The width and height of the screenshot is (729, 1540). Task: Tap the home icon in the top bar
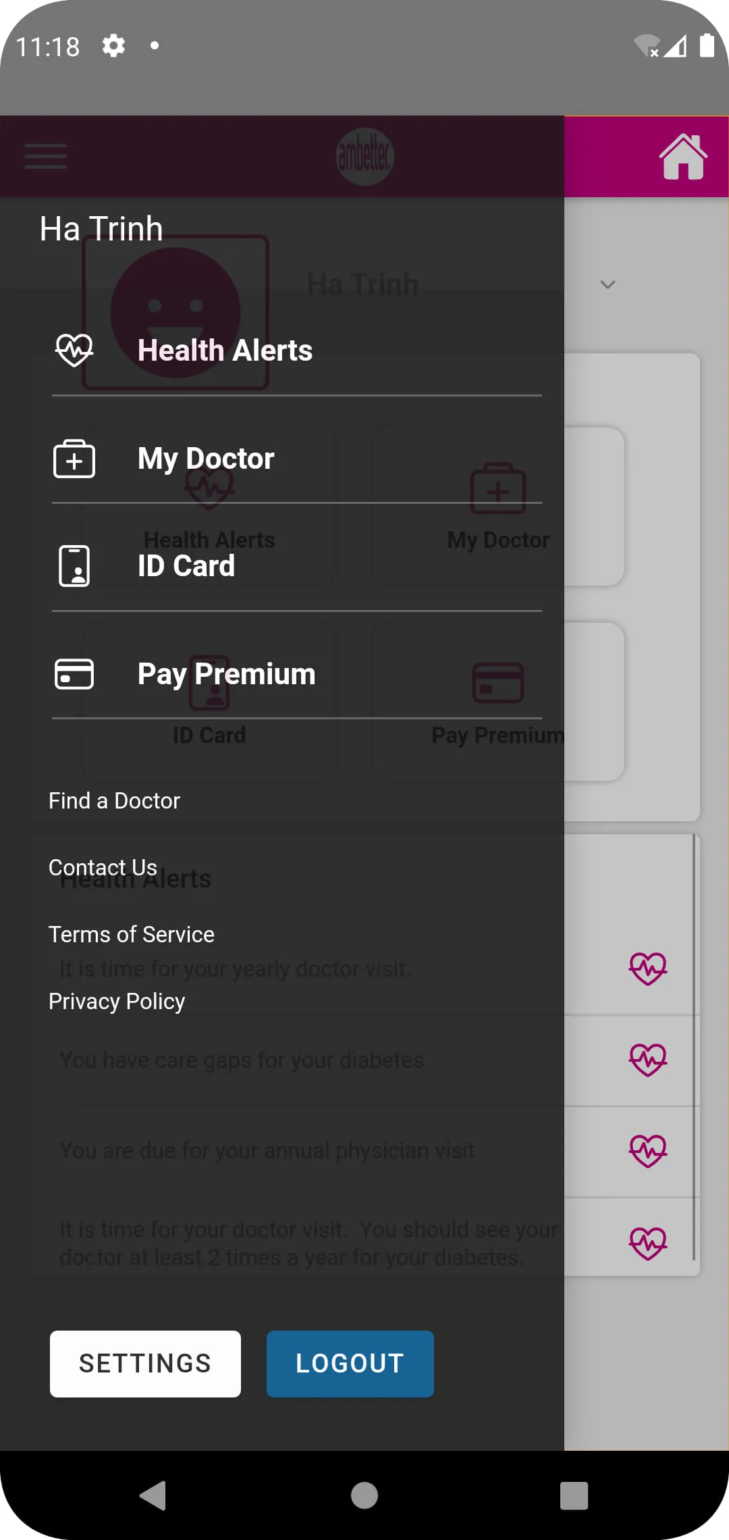(684, 156)
